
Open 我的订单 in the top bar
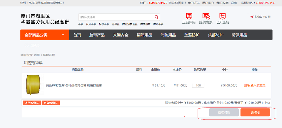tap(193, 3)
